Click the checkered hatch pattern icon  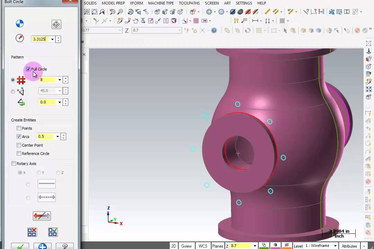282,21
